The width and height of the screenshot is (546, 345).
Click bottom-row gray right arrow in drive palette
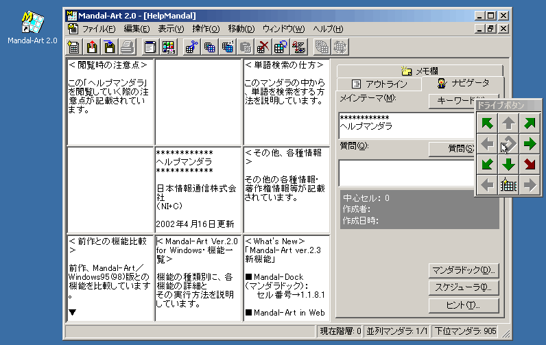(530, 185)
